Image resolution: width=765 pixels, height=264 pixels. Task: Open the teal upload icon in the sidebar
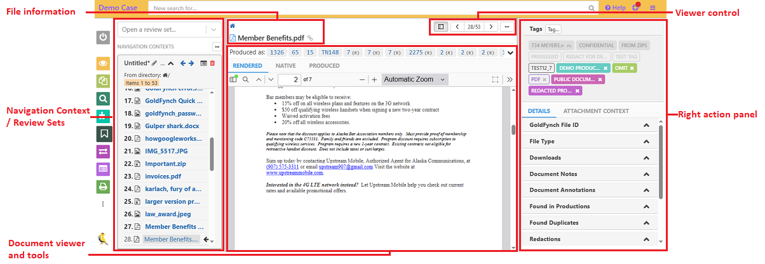[x=104, y=116]
